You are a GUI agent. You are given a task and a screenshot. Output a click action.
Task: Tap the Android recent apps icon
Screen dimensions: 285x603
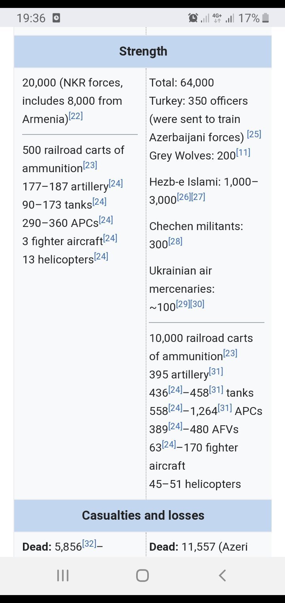[63, 575]
